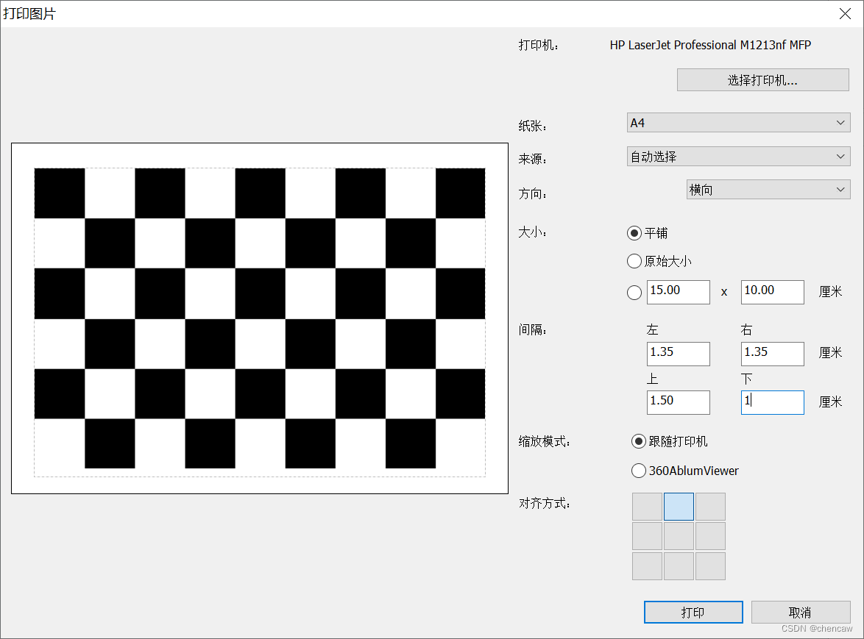The width and height of the screenshot is (864, 639).
Task: Click the 上 margin field showing 1.50
Action: (679, 401)
